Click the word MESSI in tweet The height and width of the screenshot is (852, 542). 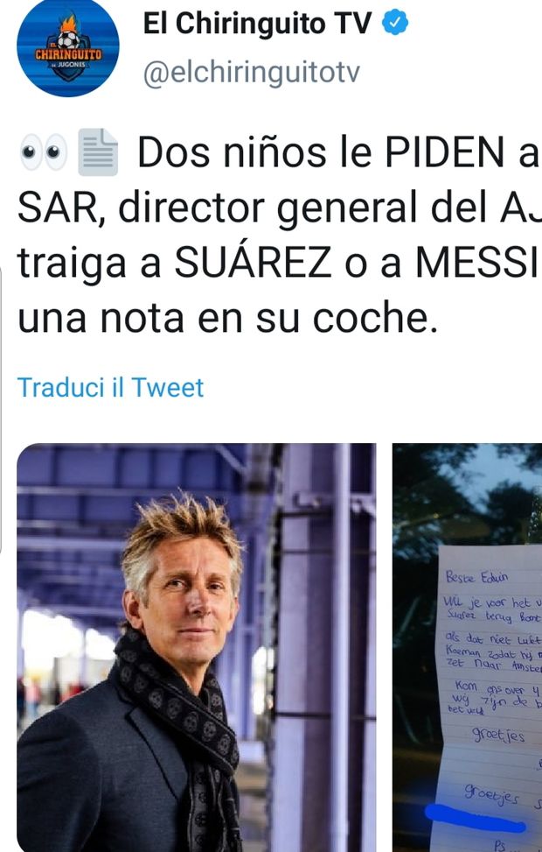point(478,263)
